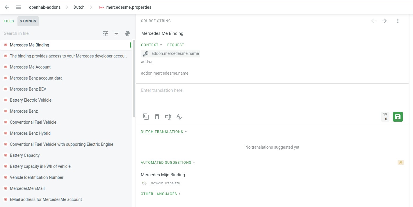Toggle text selection cursor icon
This screenshot has height=207, width=413.
[168, 117]
